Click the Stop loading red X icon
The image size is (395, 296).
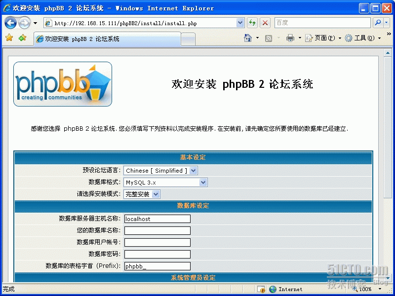pyautogui.click(x=265, y=23)
